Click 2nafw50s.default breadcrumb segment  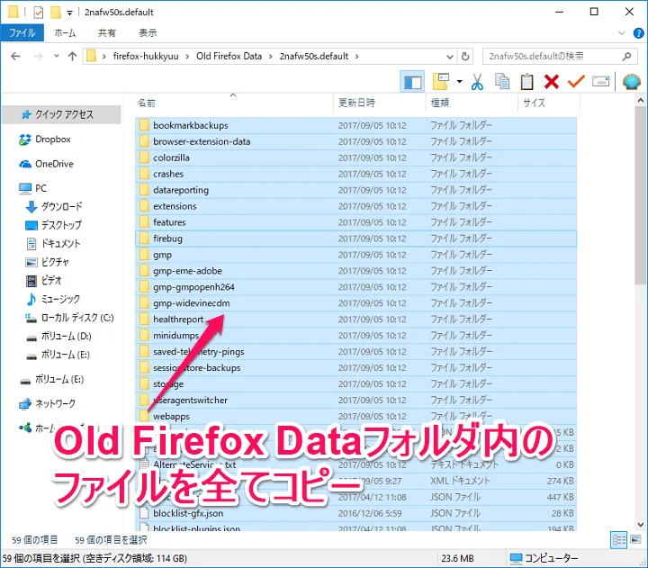pyautogui.click(x=314, y=56)
